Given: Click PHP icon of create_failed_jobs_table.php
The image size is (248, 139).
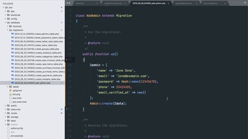Looking at the screenshot, I should point(12,41).
